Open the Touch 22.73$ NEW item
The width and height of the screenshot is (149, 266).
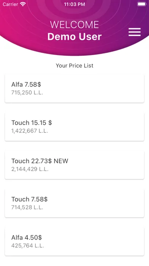tap(74, 165)
